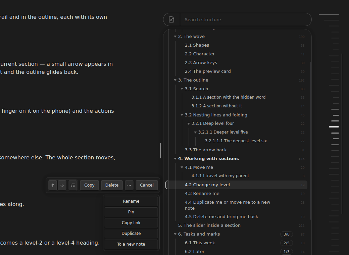Choose Pin from the more menu
Image resolution: width=349 pixels, height=255 pixels.
point(131,212)
